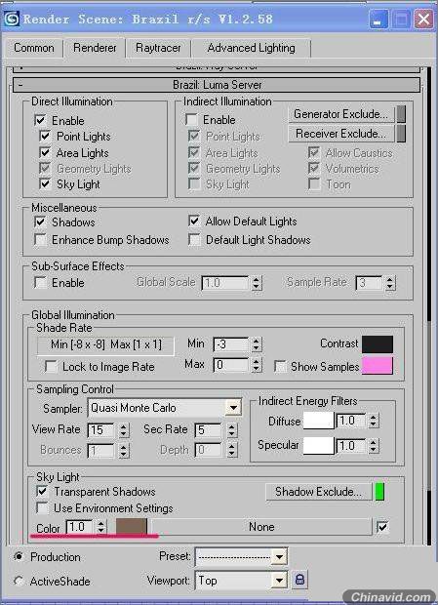The image size is (438, 605).
Task: Click the brown Sky Light color swatch
Action: 131,527
